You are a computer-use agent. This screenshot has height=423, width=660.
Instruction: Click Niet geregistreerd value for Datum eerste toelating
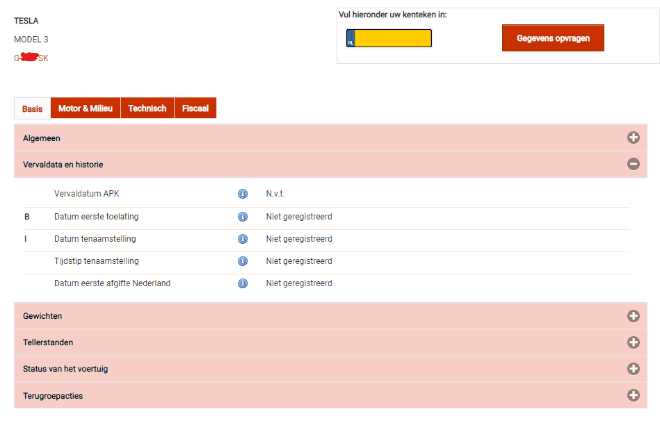pos(299,217)
